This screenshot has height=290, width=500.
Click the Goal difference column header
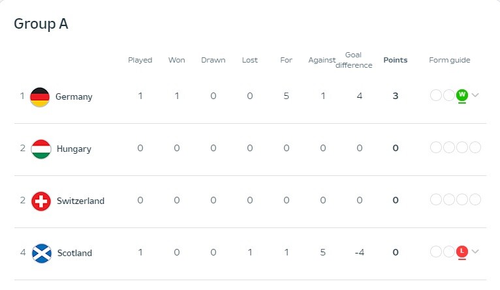pos(354,60)
